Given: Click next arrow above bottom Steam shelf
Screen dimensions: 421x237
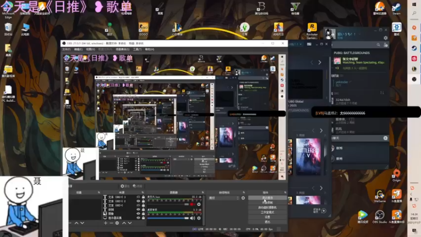Looking at the screenshot, I should (321, 188).
